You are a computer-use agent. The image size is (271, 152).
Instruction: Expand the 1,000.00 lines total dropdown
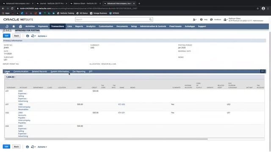(x=11, y=77)
